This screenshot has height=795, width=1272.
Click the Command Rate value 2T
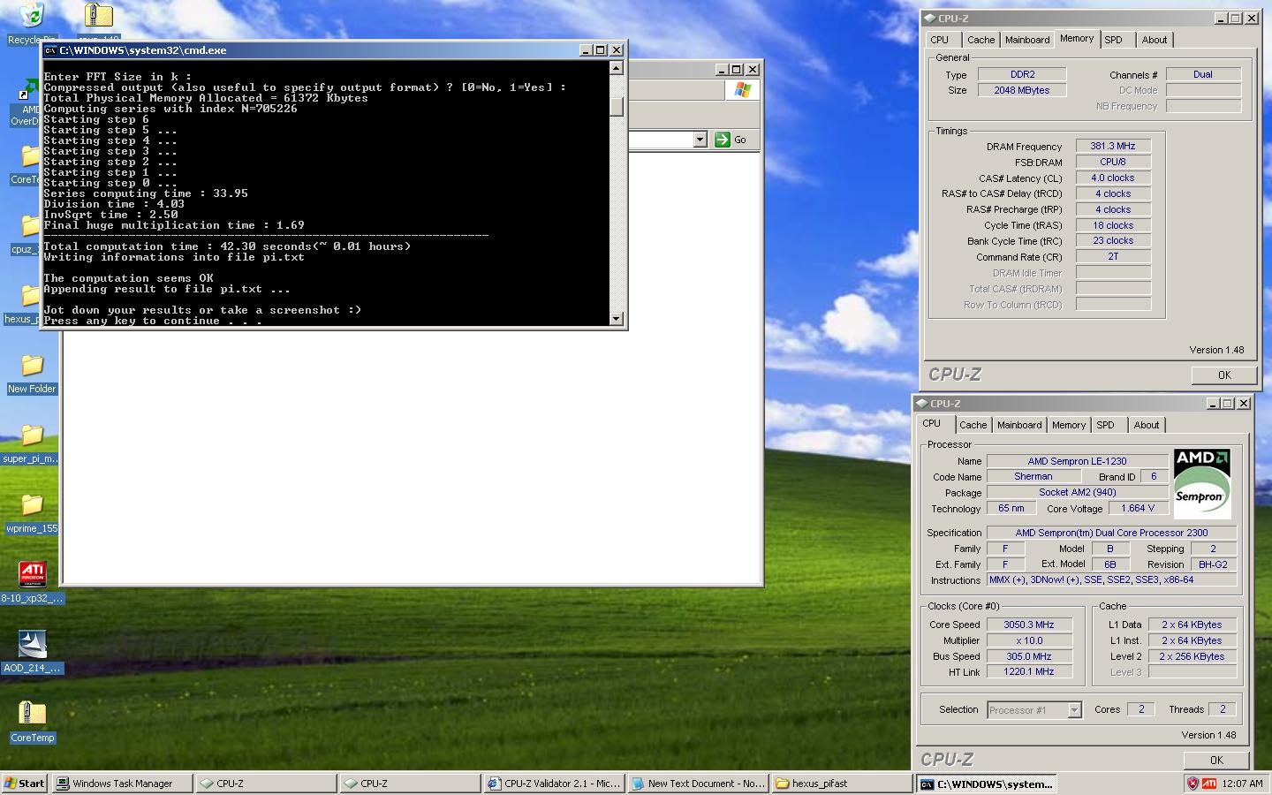[1113, 257]
